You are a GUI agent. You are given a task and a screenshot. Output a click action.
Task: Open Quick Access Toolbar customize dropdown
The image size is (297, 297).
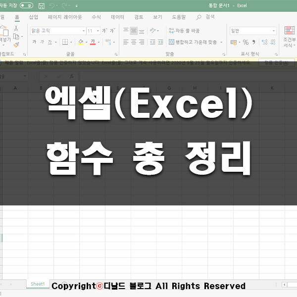[77, 6]
